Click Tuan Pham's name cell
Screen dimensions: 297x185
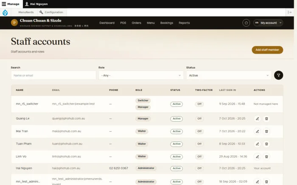(x=24, y=144)
